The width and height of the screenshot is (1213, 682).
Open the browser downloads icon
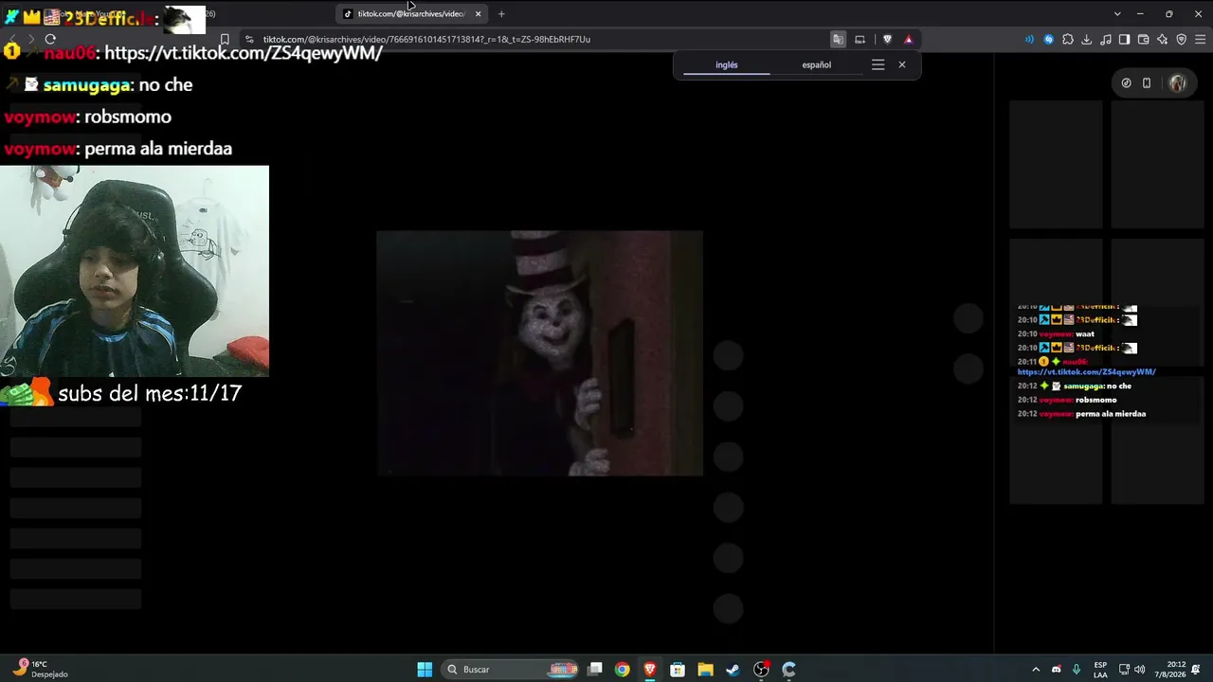(x=1087, y=39)
